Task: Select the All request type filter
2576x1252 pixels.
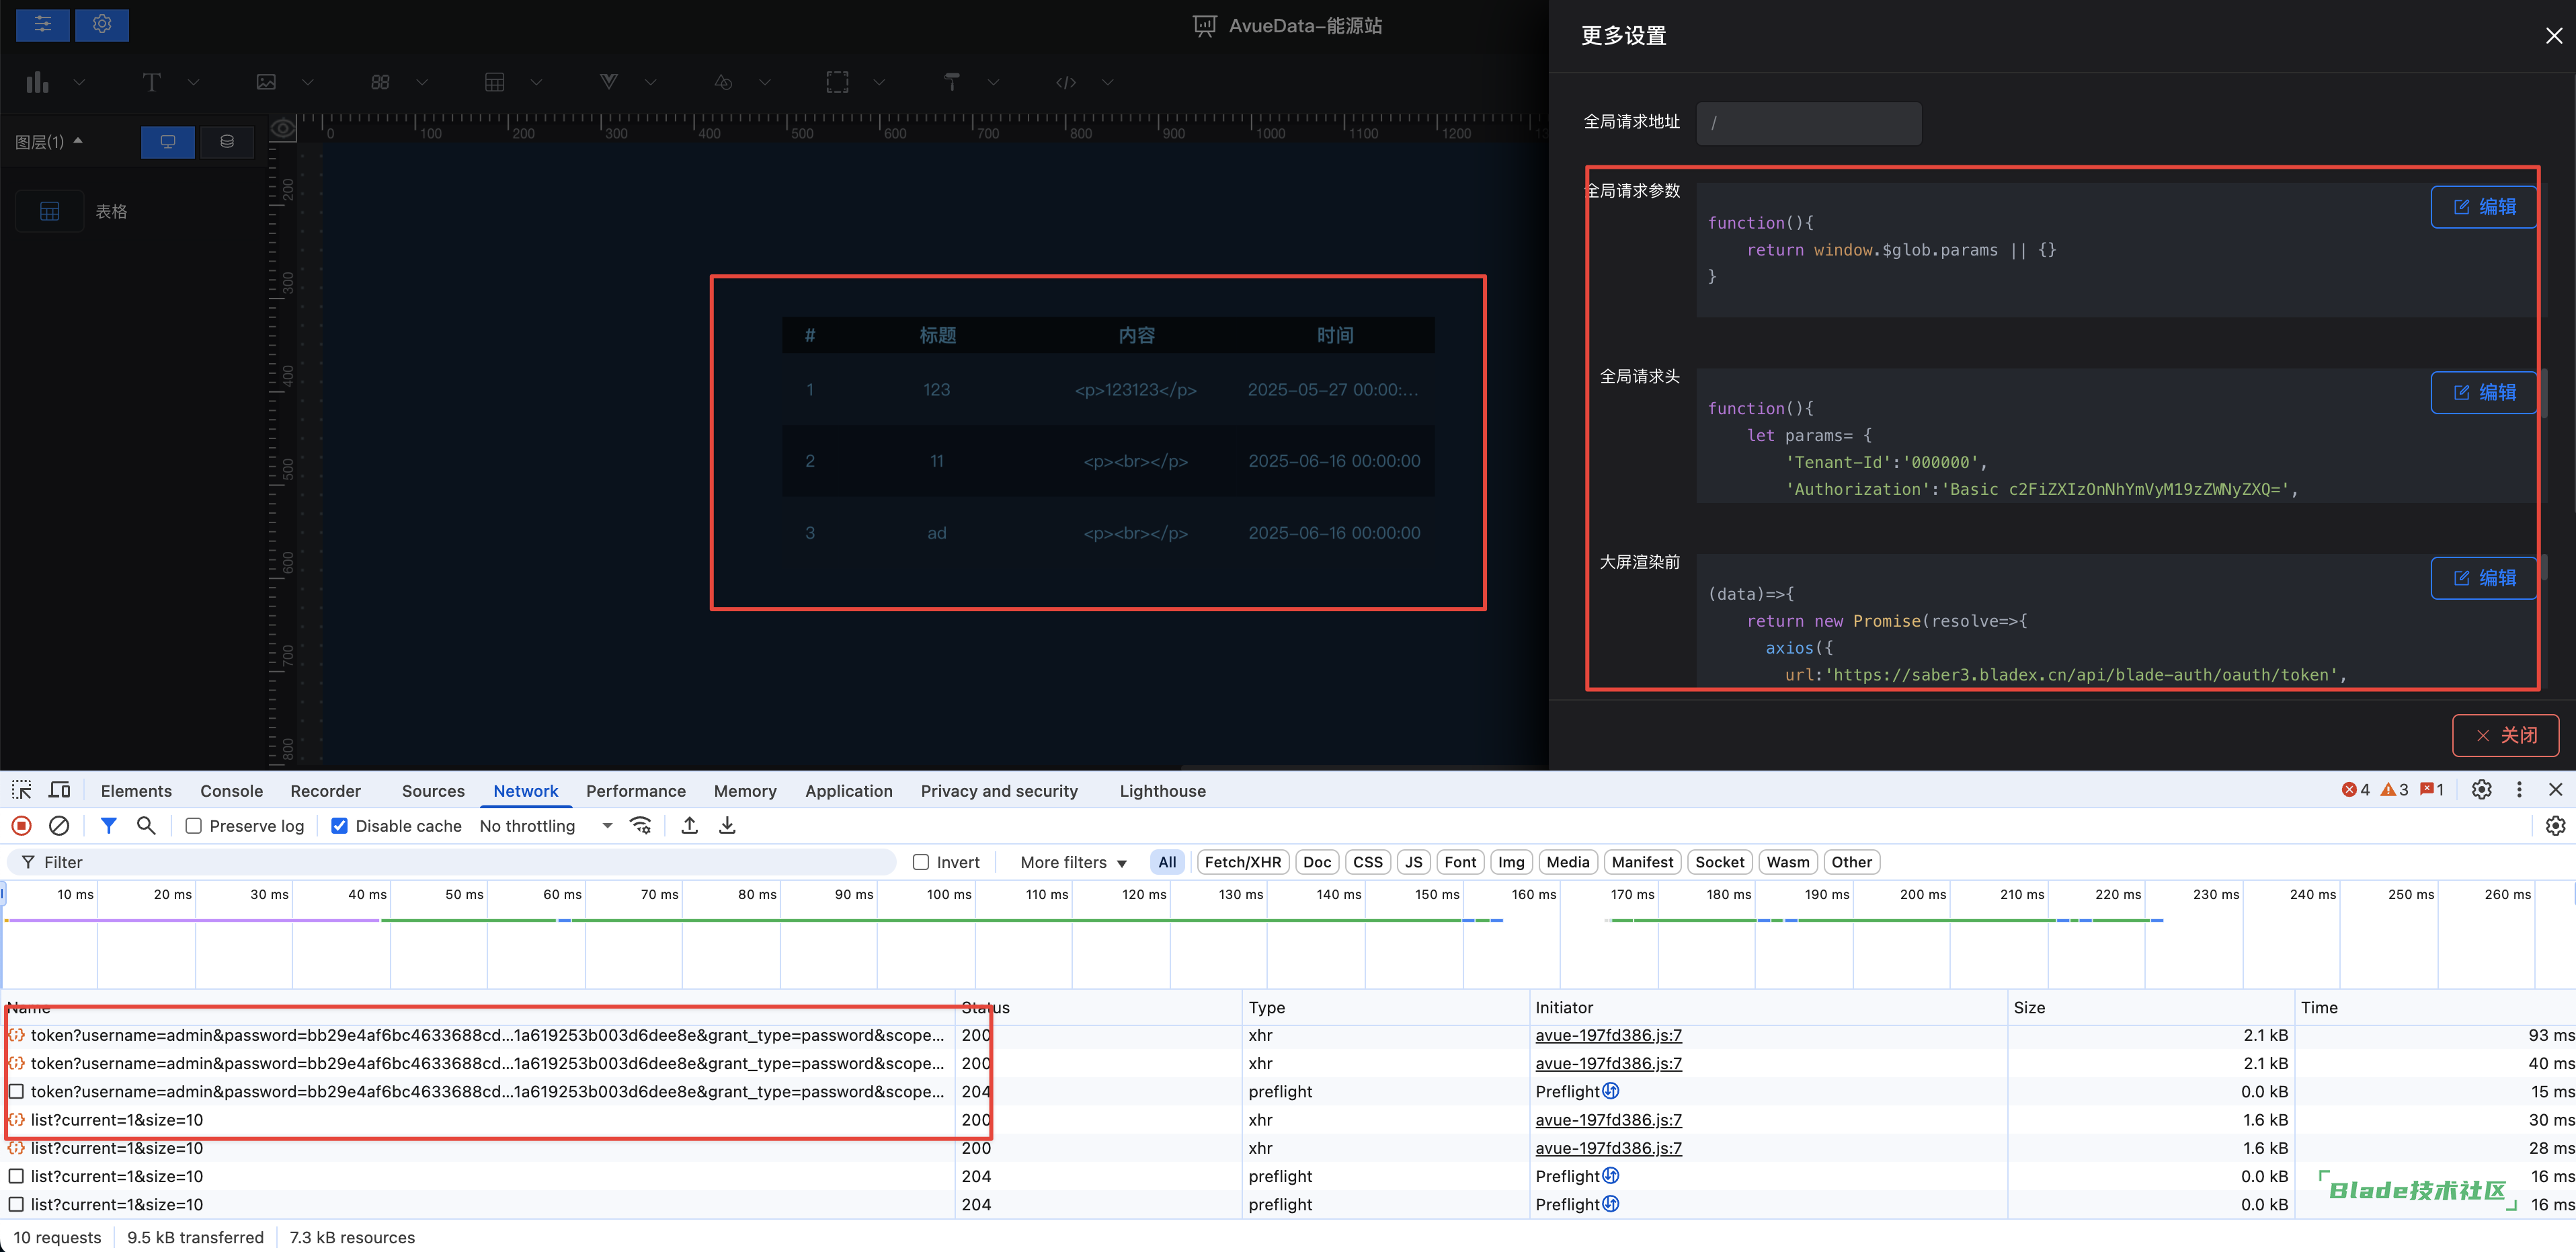Action: click(1167, 862)
